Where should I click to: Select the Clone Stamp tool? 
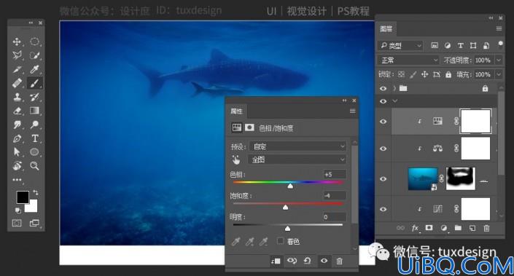(x=17, y=97)
